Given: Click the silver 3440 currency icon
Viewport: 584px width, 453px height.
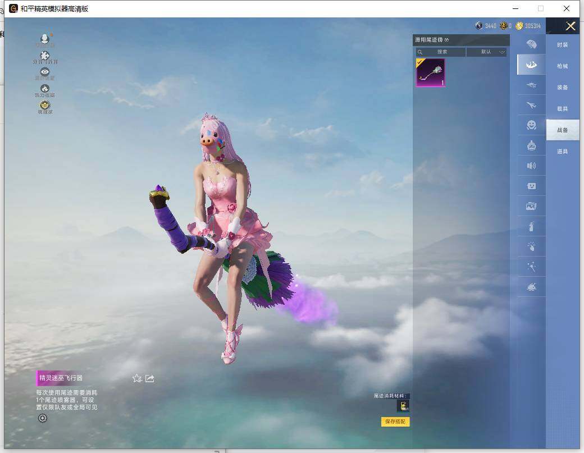Looking at the screenshot, I should 479,26.
